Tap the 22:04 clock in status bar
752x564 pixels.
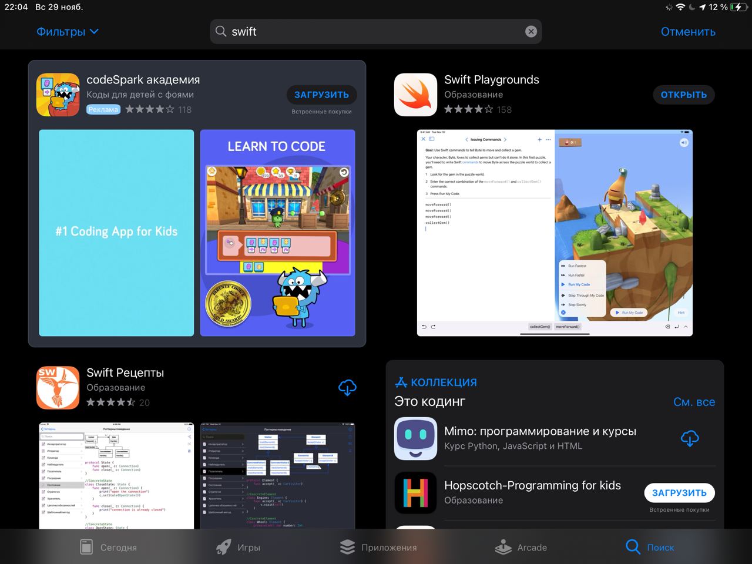click(16, 7)
